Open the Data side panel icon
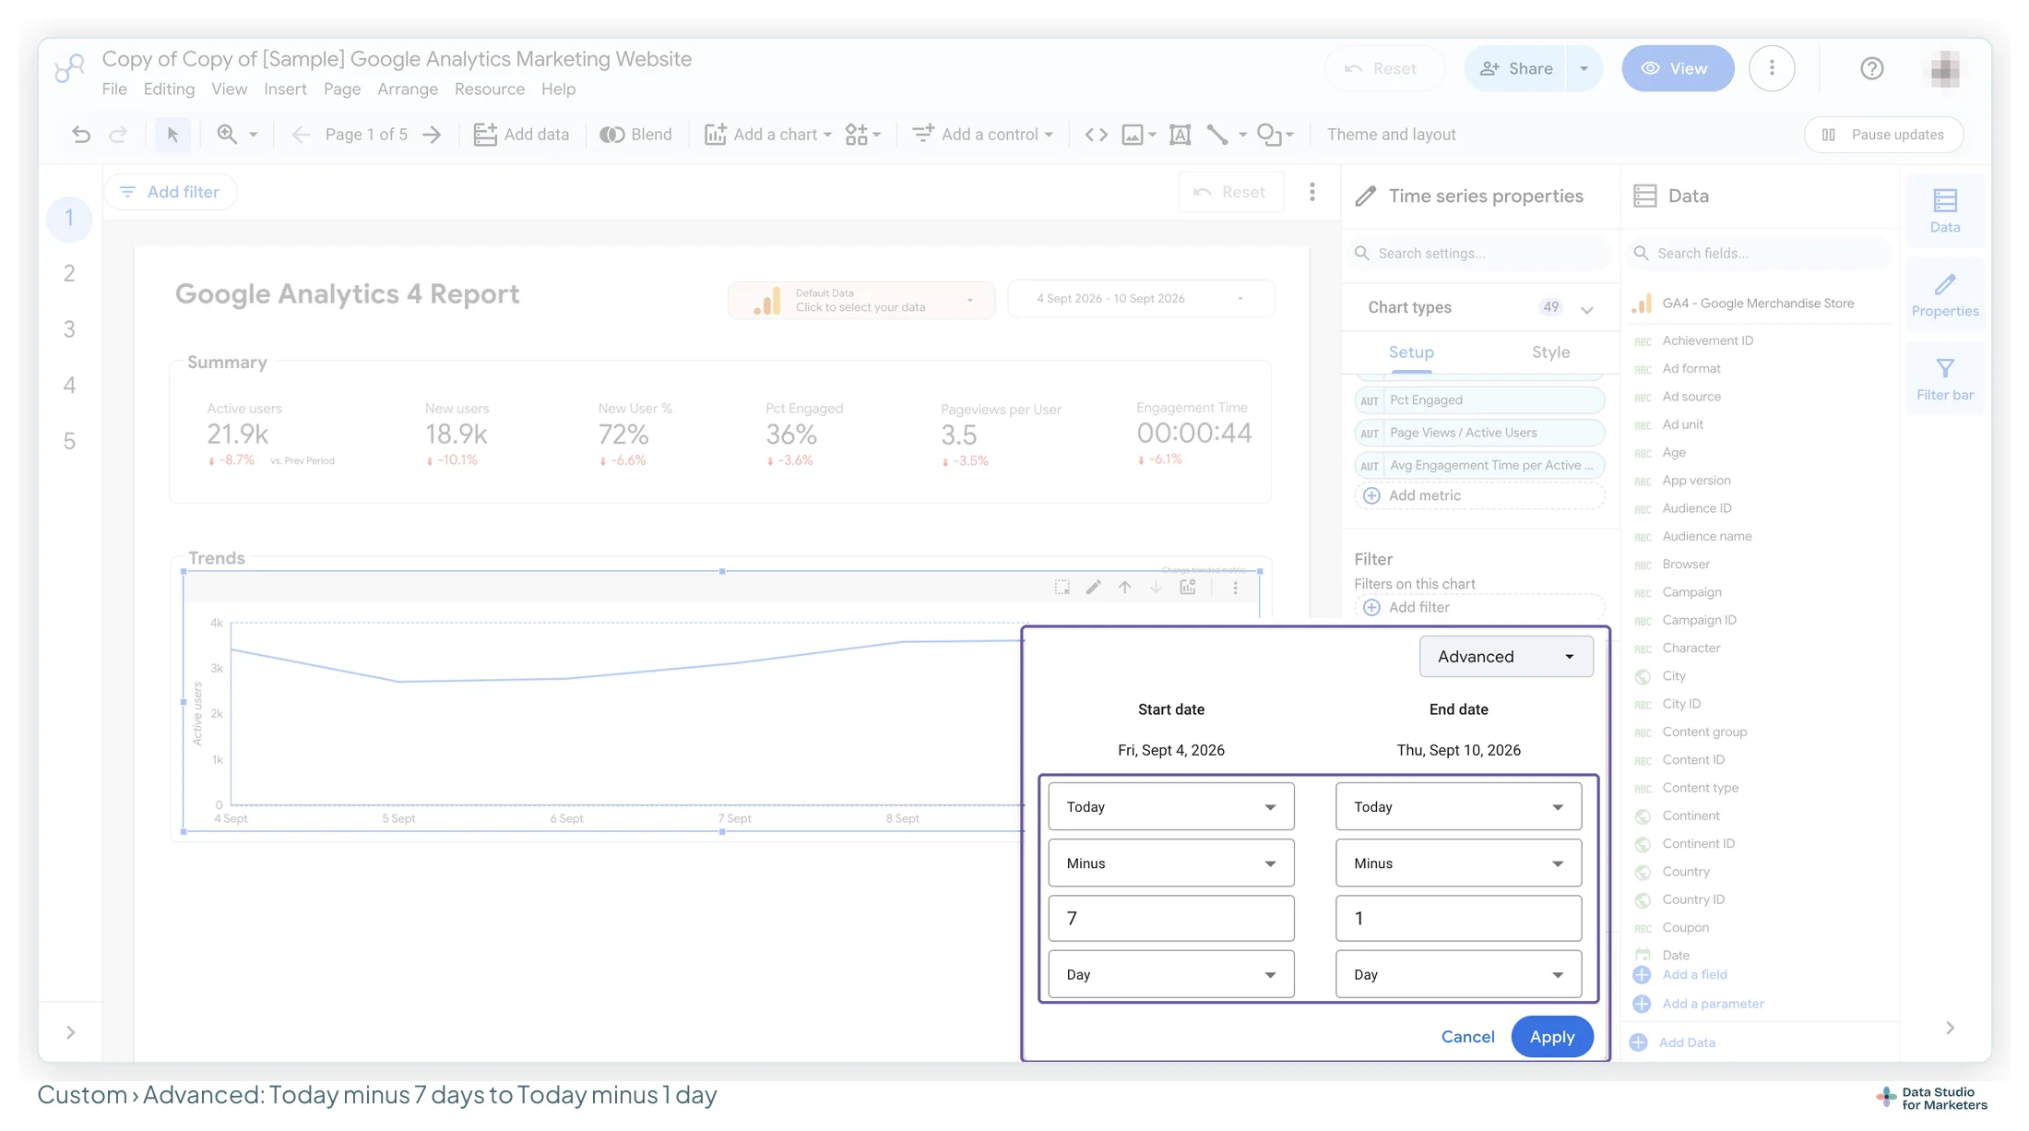The height and width of the screenshot is (1131, 2029). coord(1945,210)
